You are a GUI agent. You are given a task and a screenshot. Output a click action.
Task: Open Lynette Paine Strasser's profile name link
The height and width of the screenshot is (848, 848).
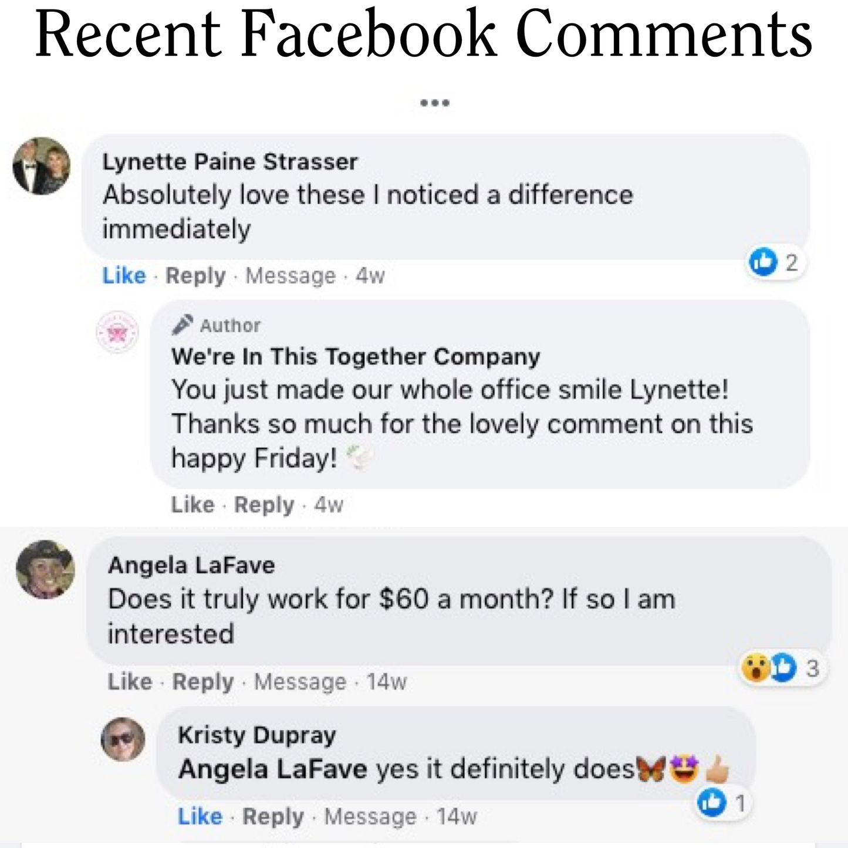[229, 162]
